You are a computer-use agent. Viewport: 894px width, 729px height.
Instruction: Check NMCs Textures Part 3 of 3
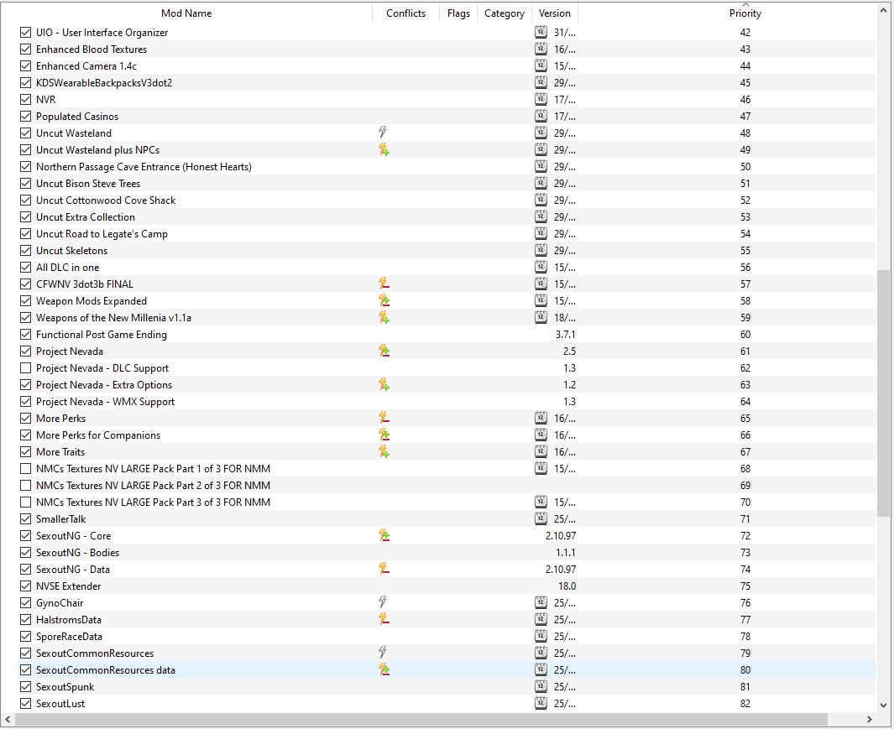point(26,502)
